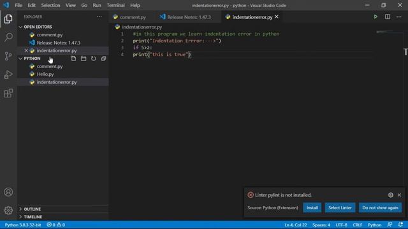Dismiss the pylint notification
This screenshot has width=408, height=229.
(400, 195)
